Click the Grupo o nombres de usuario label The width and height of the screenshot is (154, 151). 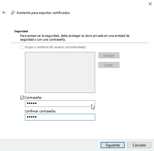pos(55,47)
